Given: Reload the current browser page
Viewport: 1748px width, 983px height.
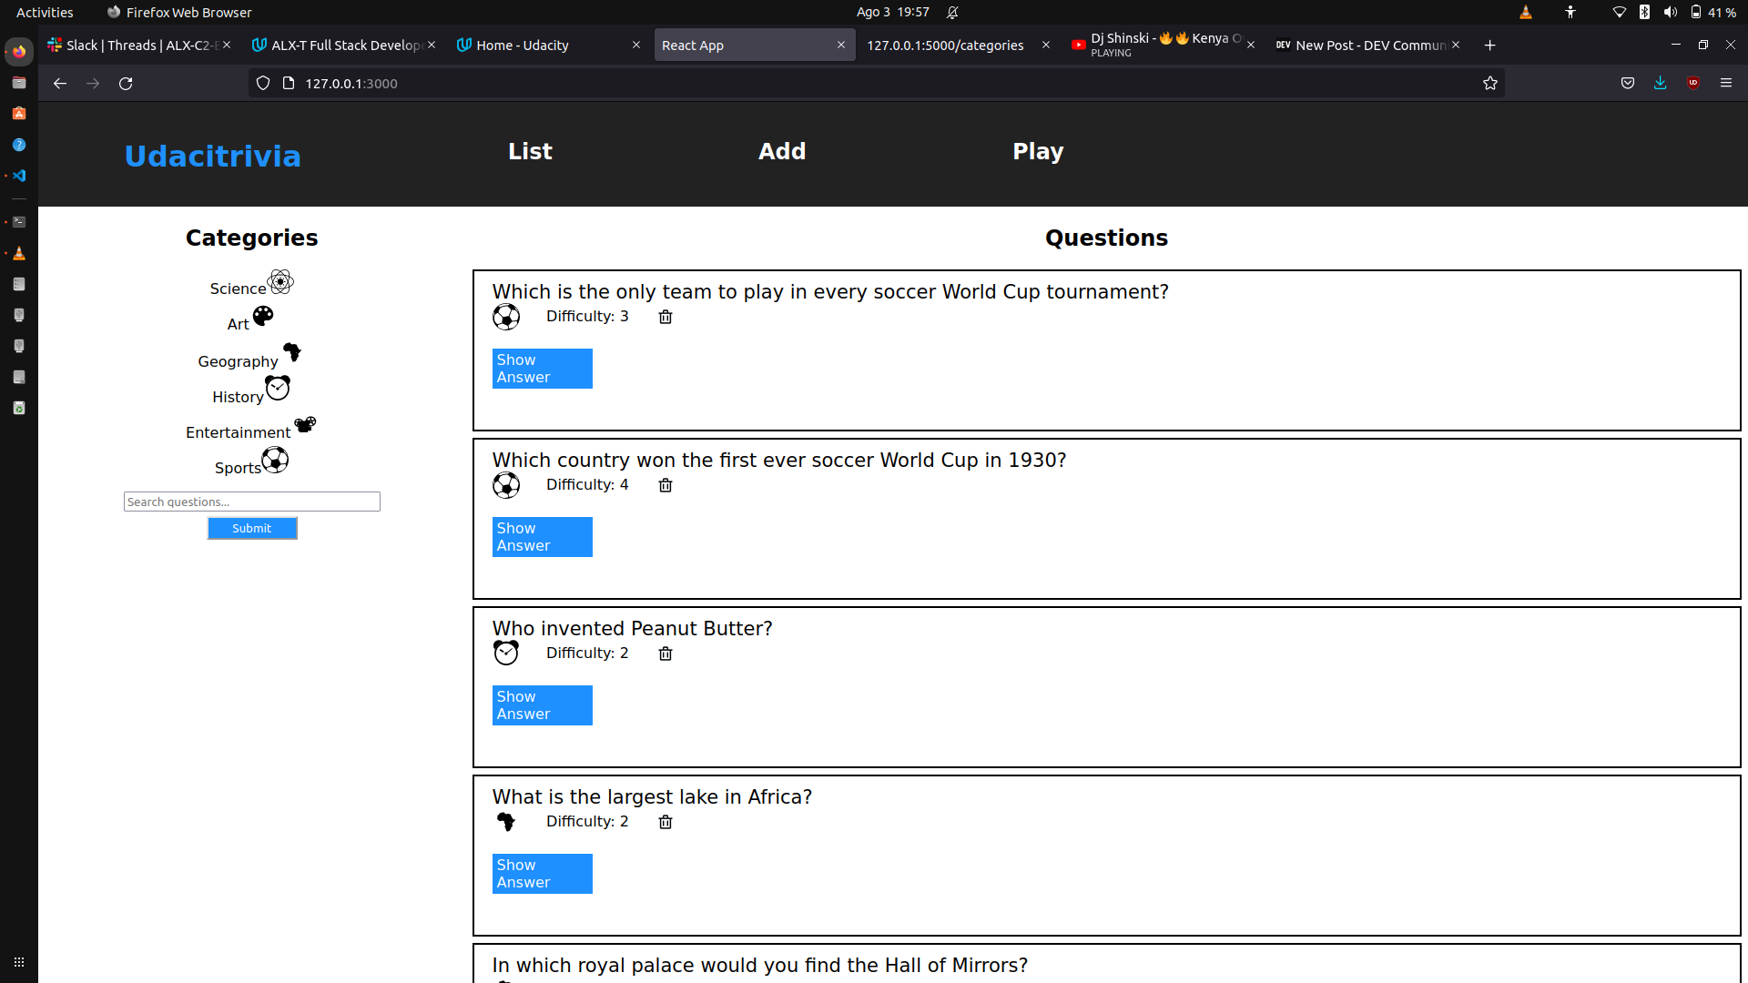Looking at the screenshot, I should pyautogui.click(x=126, y=83).
